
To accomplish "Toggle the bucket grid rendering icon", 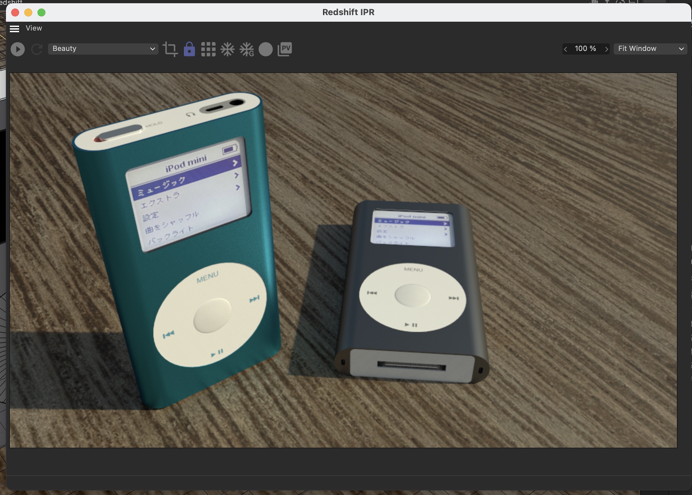I will tap(208, 49).
